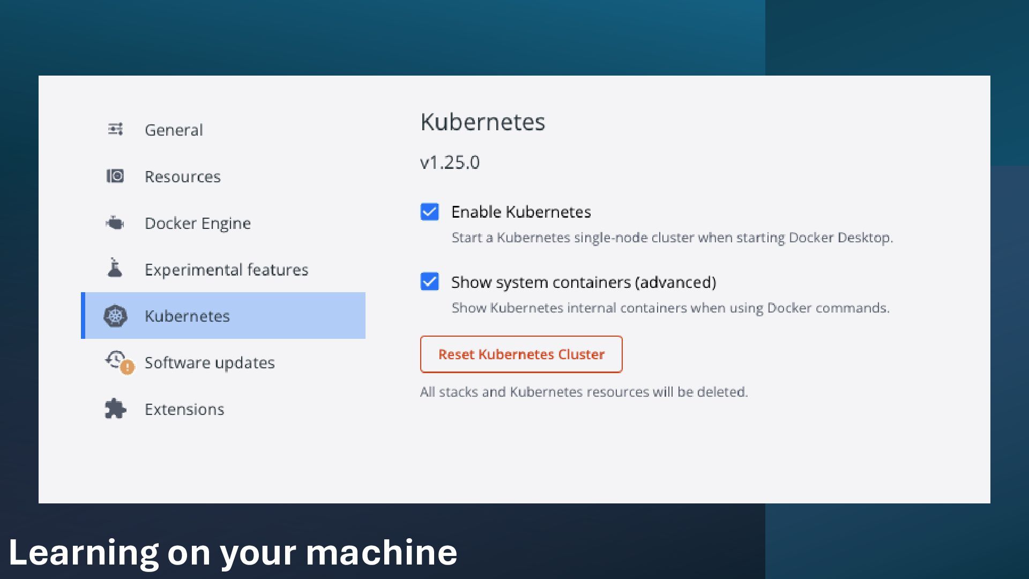Uncheck the Enable Kubernetes checkbox
Viewport: 1029px width, 579px height.
[429, 212]
